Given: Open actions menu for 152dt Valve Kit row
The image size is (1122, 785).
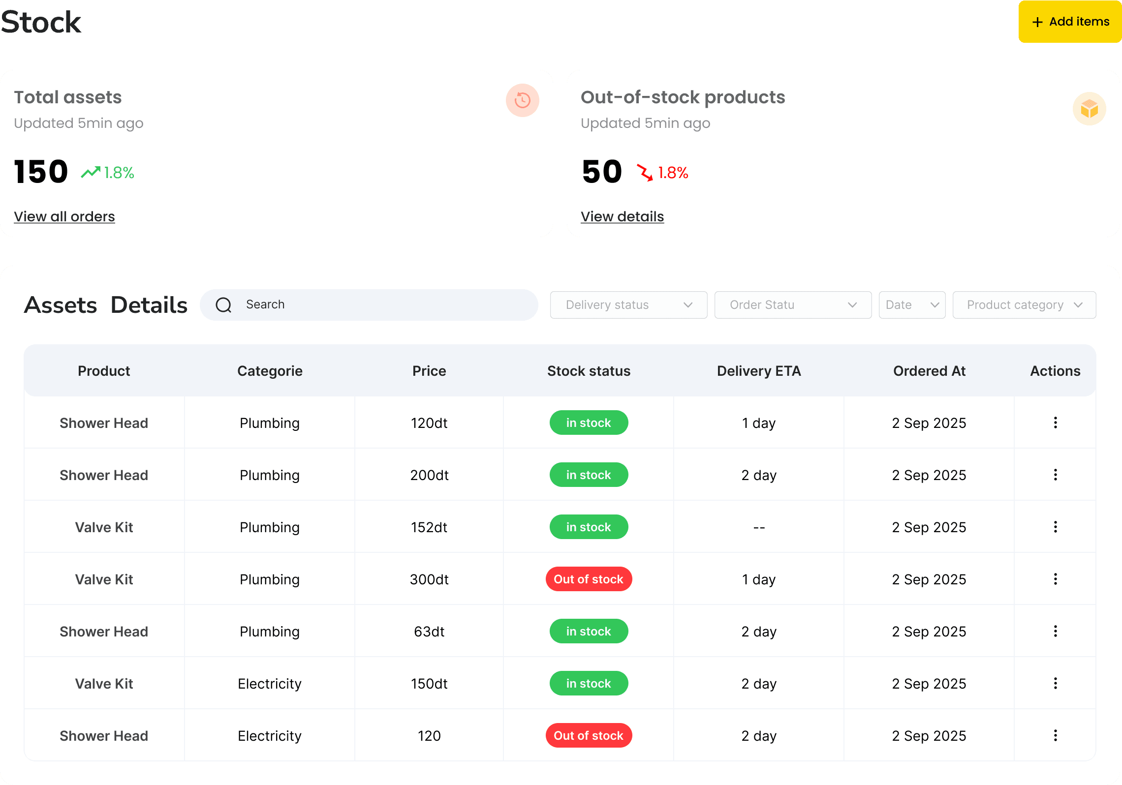Looking at the screenshot, I should 1055,527.
